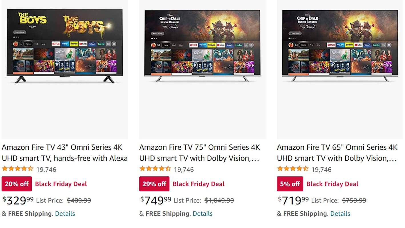
Task: Open the 19,746 reviews for the 75" TV
Action: (x=184, y=169)
